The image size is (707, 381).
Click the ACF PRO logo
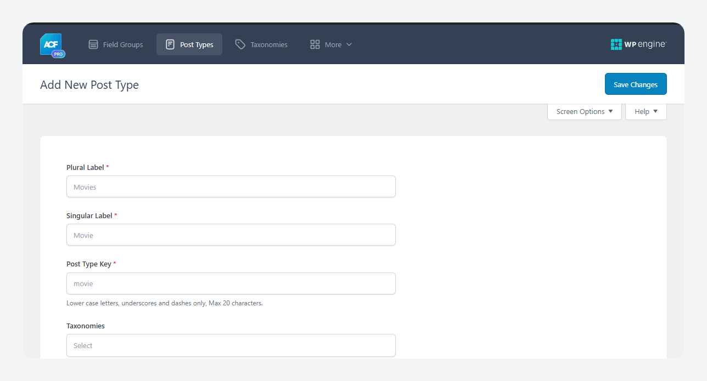pyautogui.click(x=52, y=45)
